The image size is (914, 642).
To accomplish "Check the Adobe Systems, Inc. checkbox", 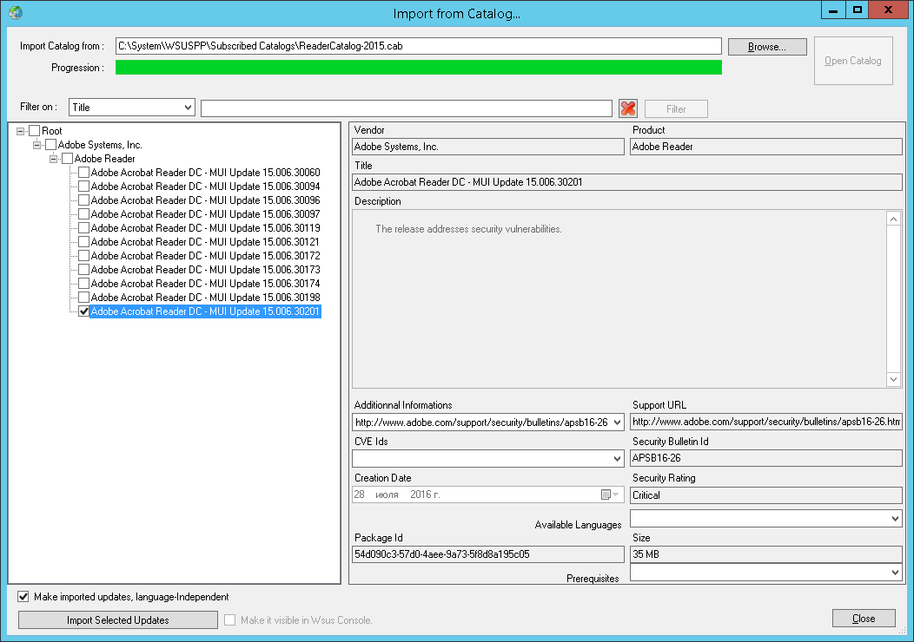I will tap(50, 145).
